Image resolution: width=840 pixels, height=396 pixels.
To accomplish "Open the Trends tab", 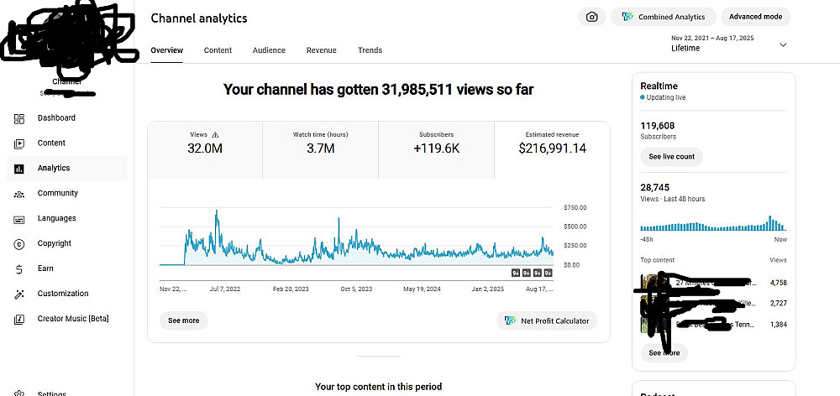I will pyautogui.click(x=370, y=50).
